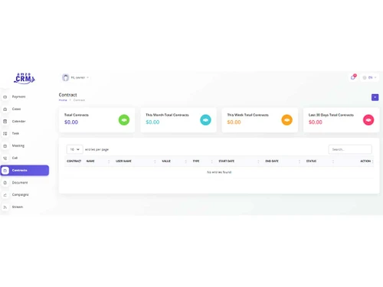383x287 pixels.
Task: Select Cases menu item
Action: click(x=16, y=109)
